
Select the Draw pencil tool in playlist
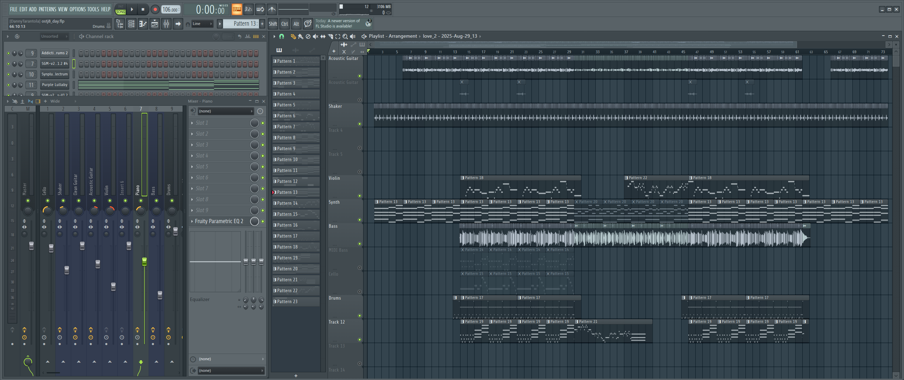click(293, 36)
